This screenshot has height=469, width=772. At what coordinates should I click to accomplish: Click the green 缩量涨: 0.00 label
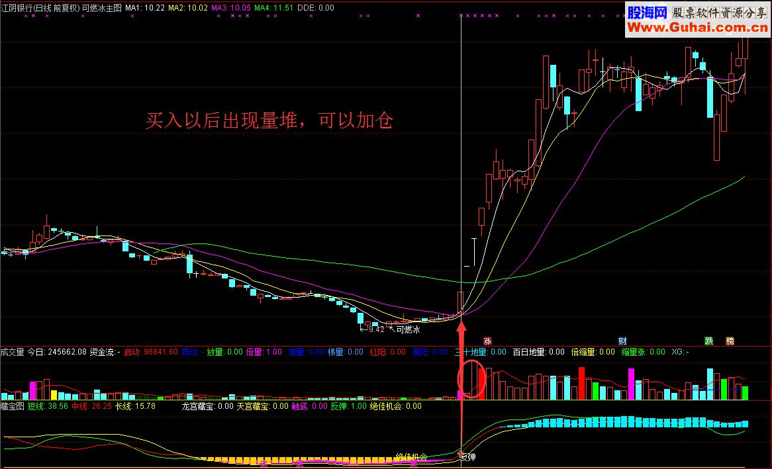coord(643,352)
